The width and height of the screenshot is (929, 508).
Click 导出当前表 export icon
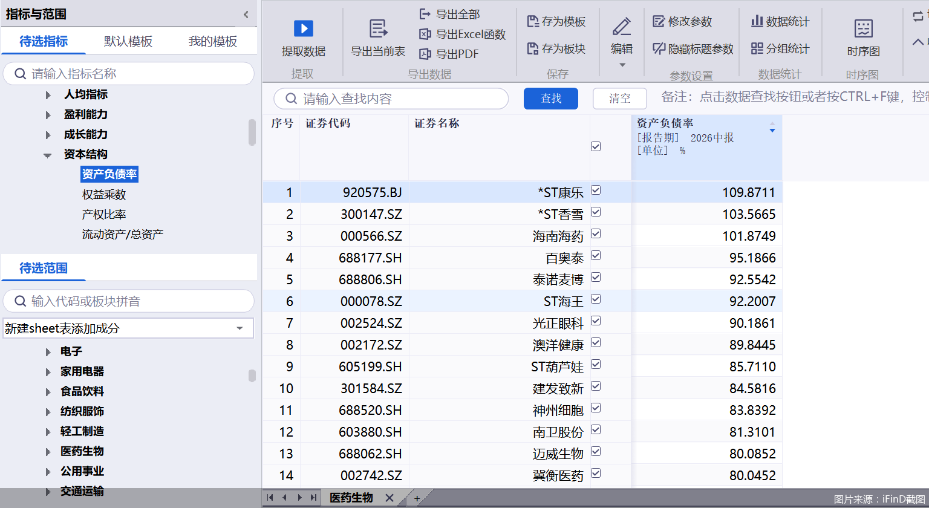378,28
